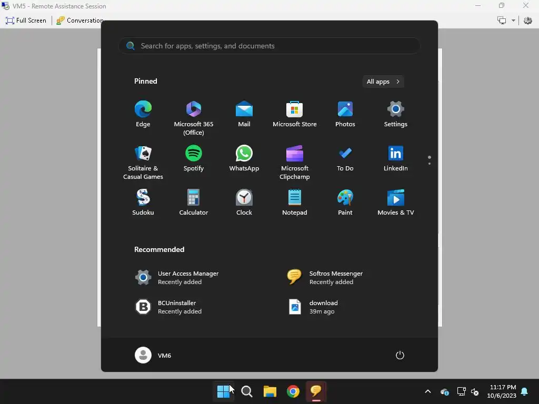Open File Explorer from the taskbar
539x404 pixels.
(x=270, y=391)
